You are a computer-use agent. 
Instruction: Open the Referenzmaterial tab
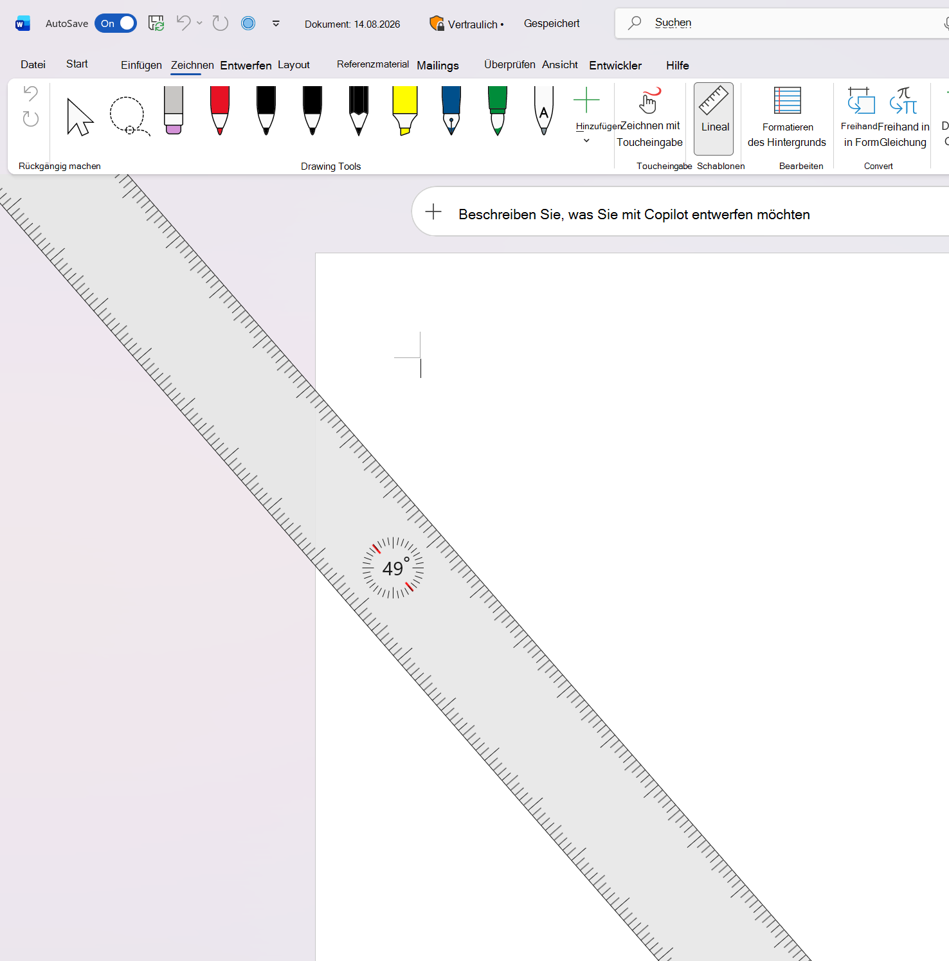click(373, 64)
